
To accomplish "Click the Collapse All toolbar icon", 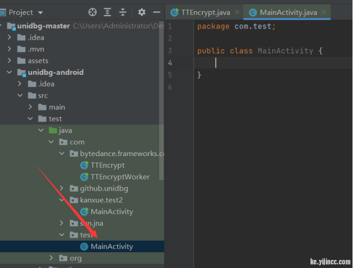I will pos(123,12).
